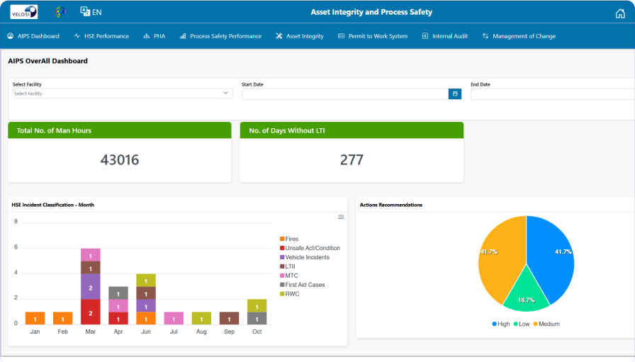Viewport: 635px width, 362px height.
Task: Open the HSE Performance menu
Action: 101,36
